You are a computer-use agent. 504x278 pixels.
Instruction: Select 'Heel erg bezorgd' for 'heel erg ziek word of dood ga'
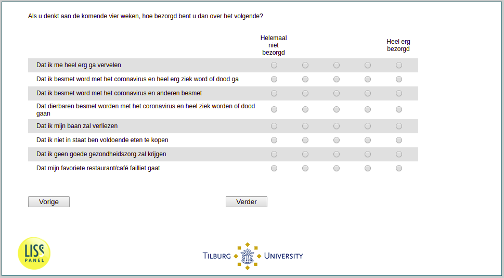click(x=399, y=79)
